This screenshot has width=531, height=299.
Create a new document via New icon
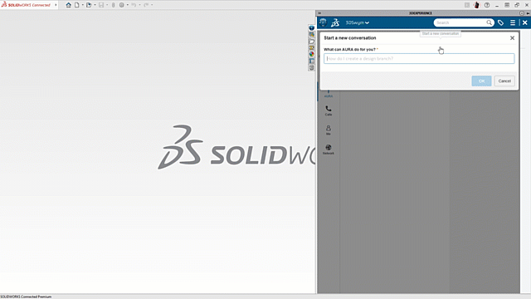coord(77,5)
